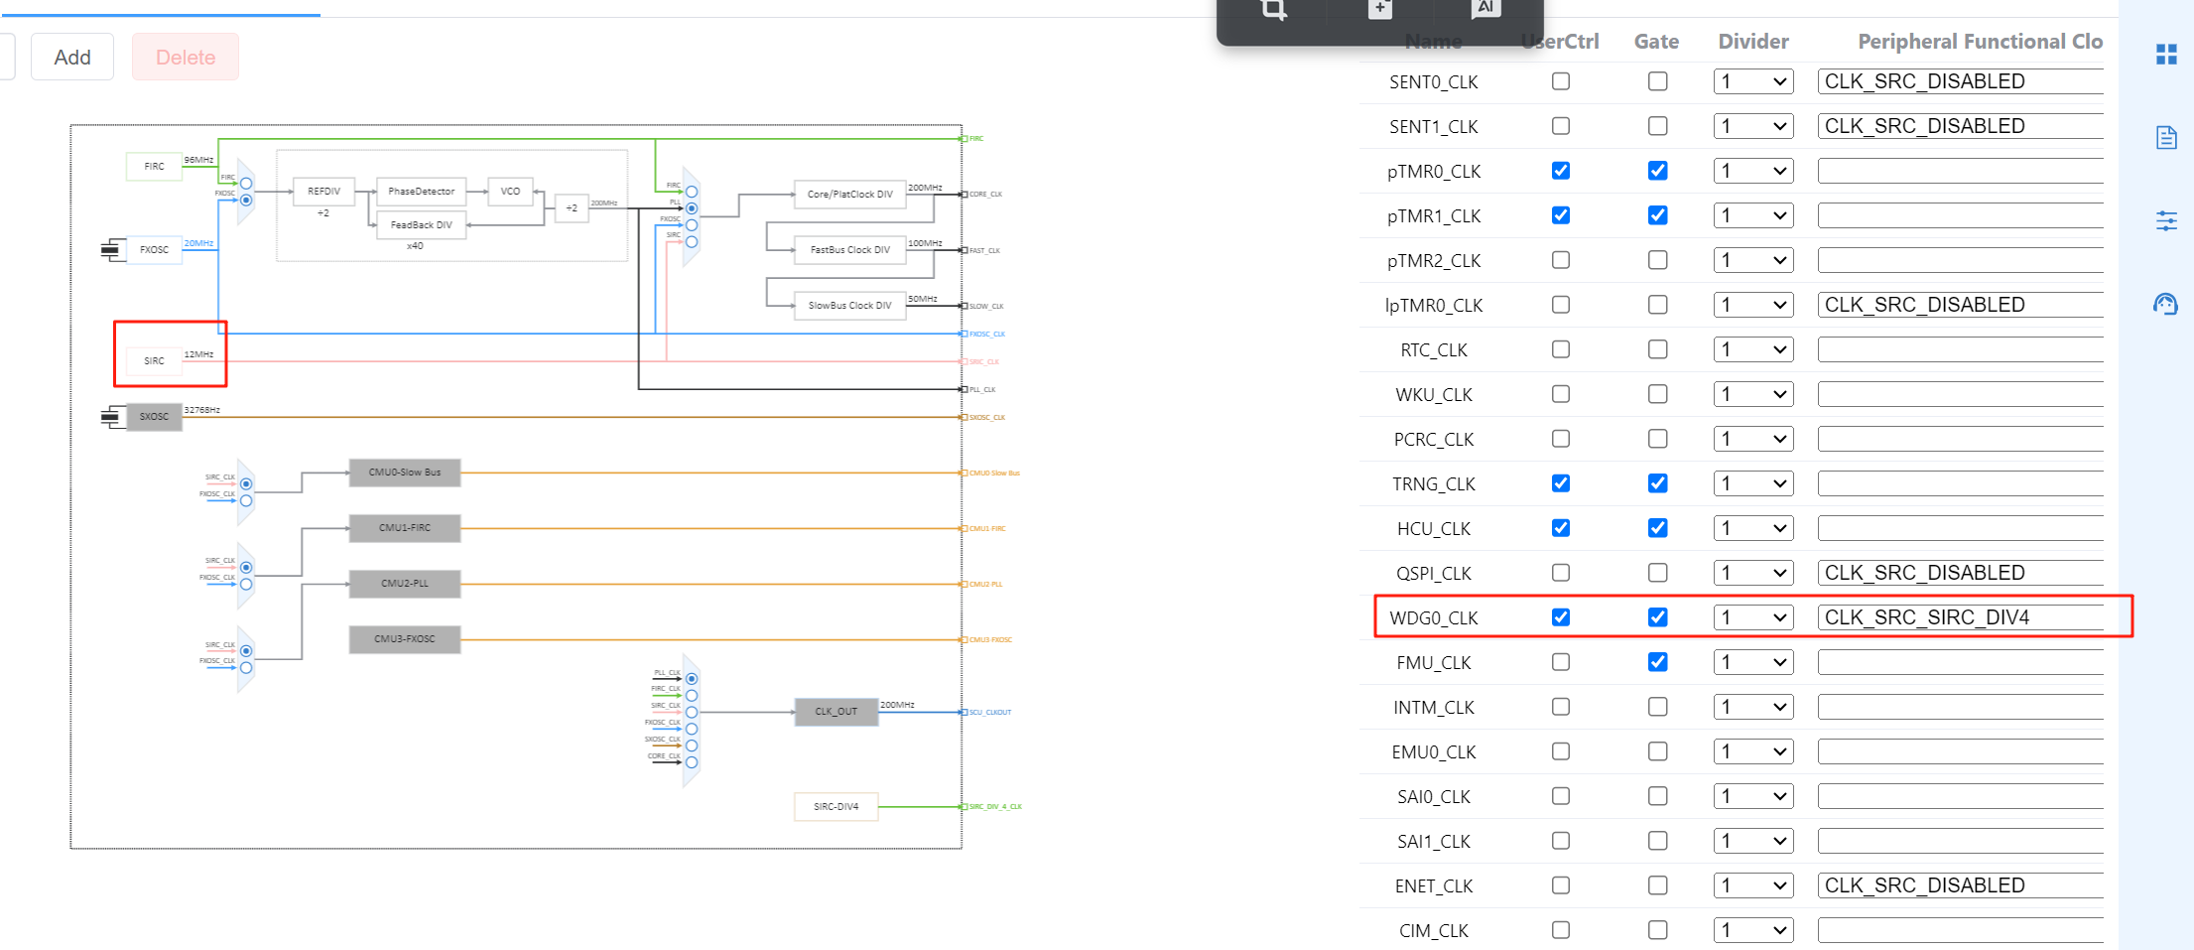Open Divider dropdown for pTMR0_CLK
The image size is (2194, 950).
(x=1753, y=171)
